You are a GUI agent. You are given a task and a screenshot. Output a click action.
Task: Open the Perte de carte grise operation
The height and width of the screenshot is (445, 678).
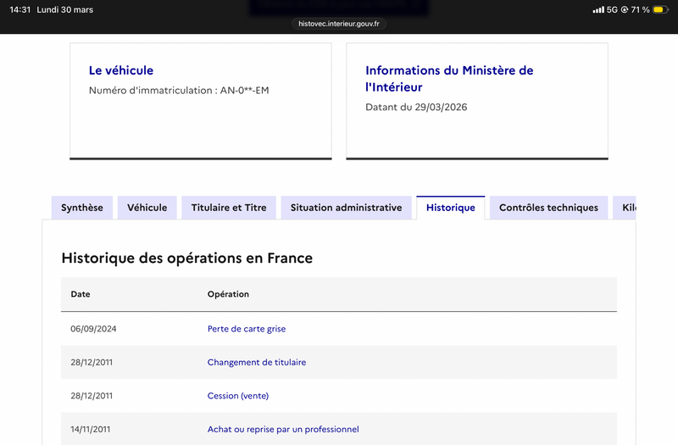pos(247,329)
